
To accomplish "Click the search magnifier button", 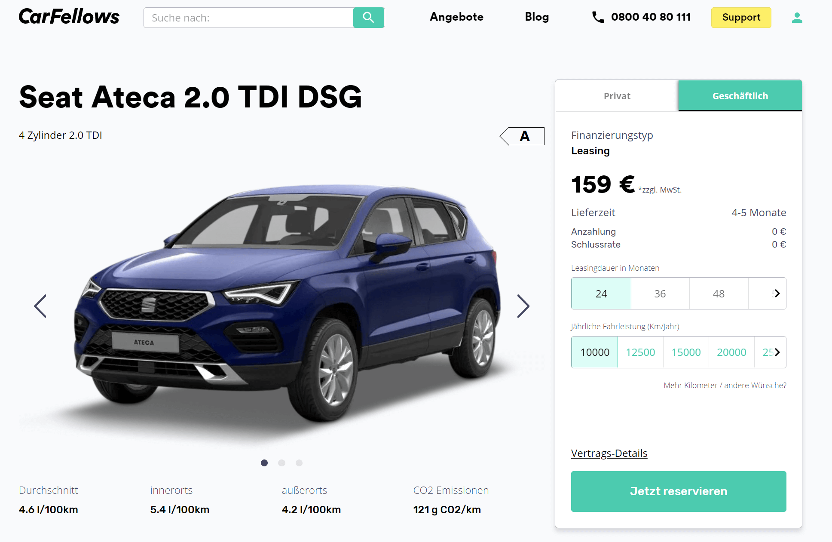I will coord(369,18).
